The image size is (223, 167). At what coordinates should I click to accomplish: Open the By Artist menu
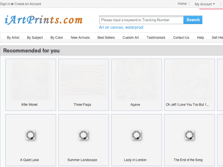coord(13,38)
